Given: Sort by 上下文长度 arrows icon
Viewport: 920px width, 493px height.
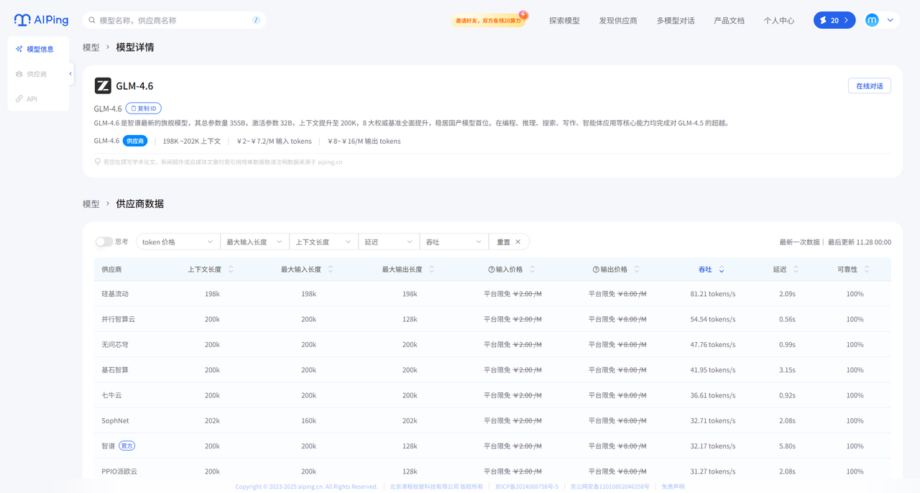Looking at the screenshot, I should click(x=231, y=269).
